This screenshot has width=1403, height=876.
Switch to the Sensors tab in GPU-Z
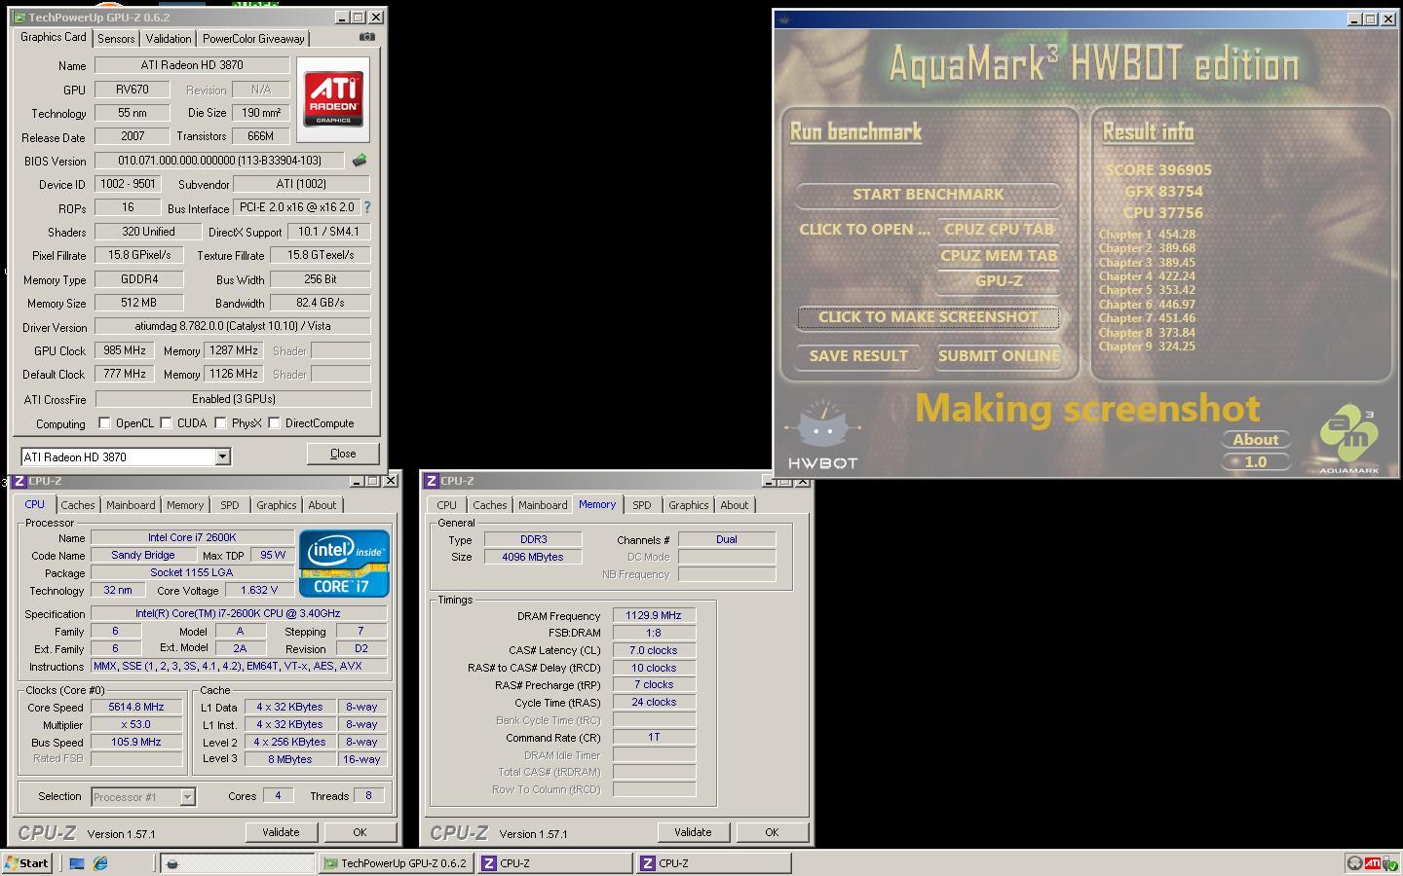(x=116, y=39)
